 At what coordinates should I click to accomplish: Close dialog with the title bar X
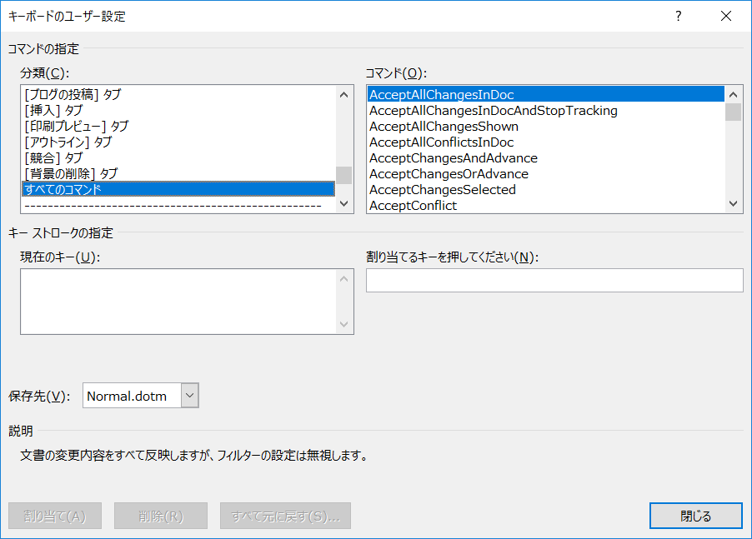[x=725, y=16]
